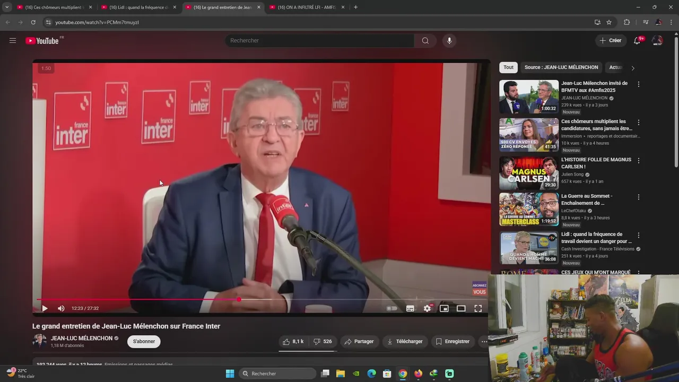
Task: Open the notifications bell
Action: (637, 41)
